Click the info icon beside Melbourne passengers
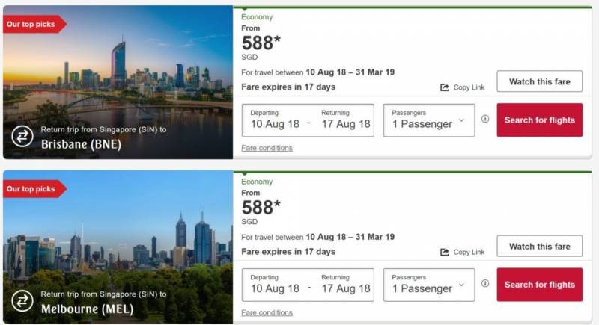Viewport: 599px width, 325px height. click(485, 284)
